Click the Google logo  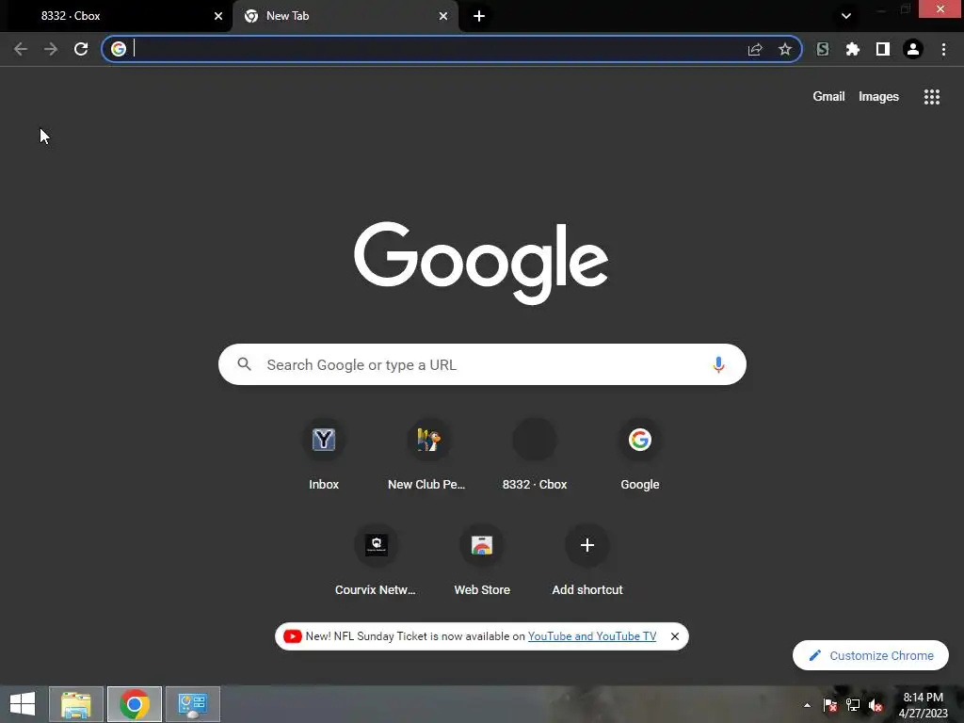(481, 263)
